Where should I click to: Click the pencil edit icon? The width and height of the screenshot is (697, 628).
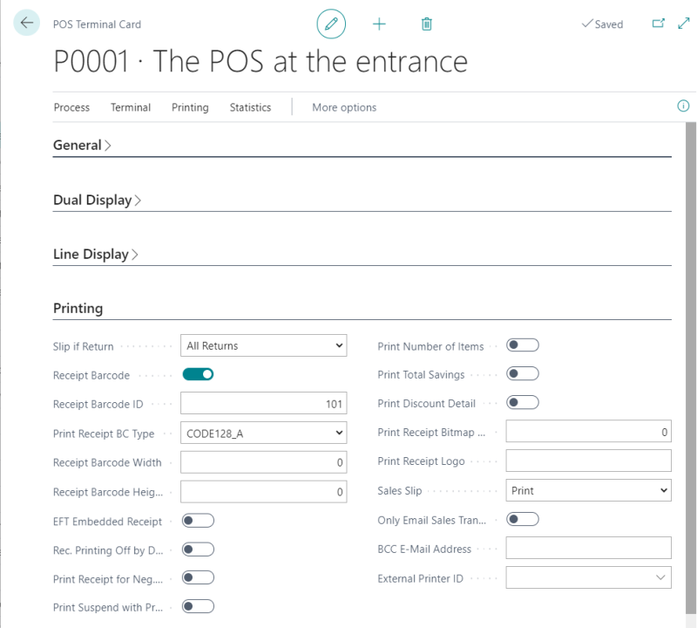(x=331, y=24)
